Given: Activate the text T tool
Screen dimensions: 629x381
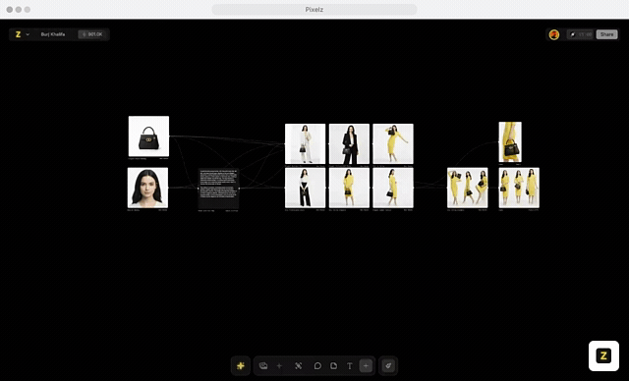Looking at the screenshot, I should pos(350,365).
